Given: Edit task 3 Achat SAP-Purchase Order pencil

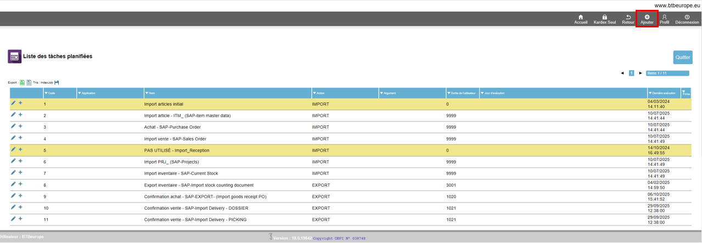Looking at the screenshot, I should 14,126.
